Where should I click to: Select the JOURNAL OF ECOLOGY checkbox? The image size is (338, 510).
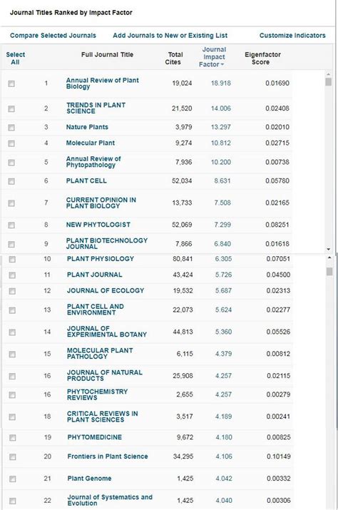tap(12, 291)
